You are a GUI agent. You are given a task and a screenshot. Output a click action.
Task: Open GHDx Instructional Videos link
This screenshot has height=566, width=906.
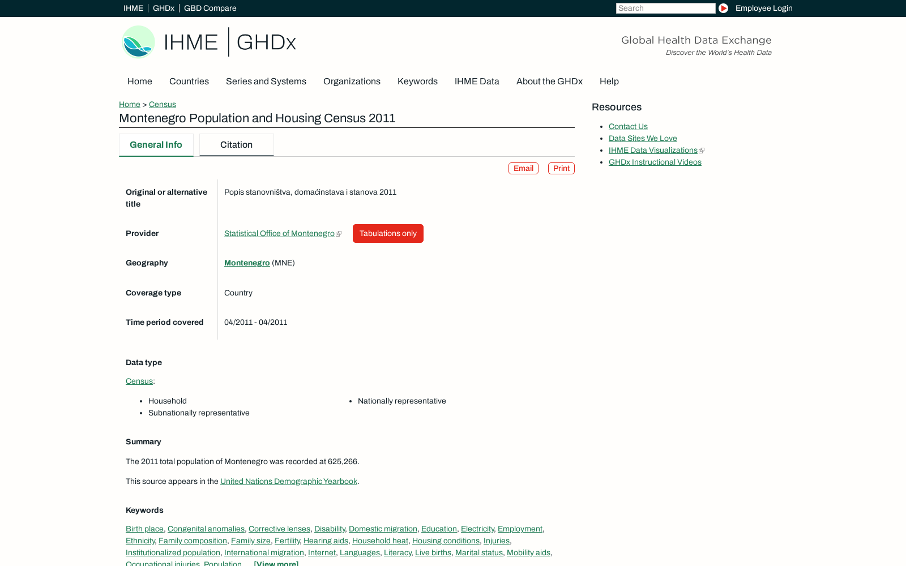(x=655, y=162)
